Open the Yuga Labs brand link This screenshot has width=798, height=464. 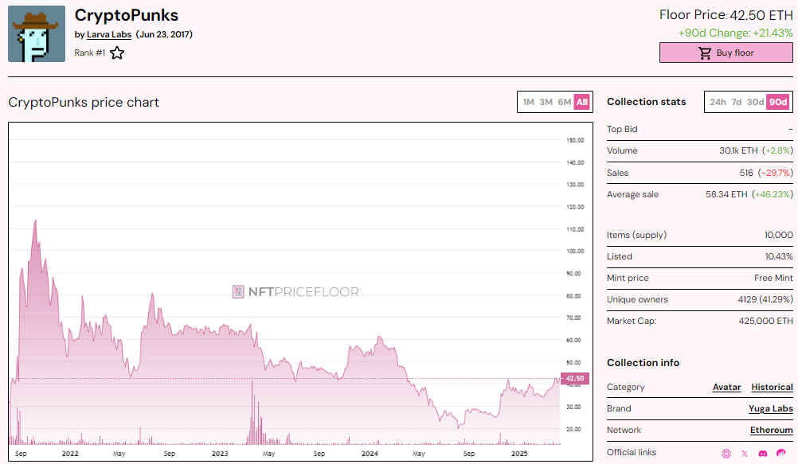point(771,408)
